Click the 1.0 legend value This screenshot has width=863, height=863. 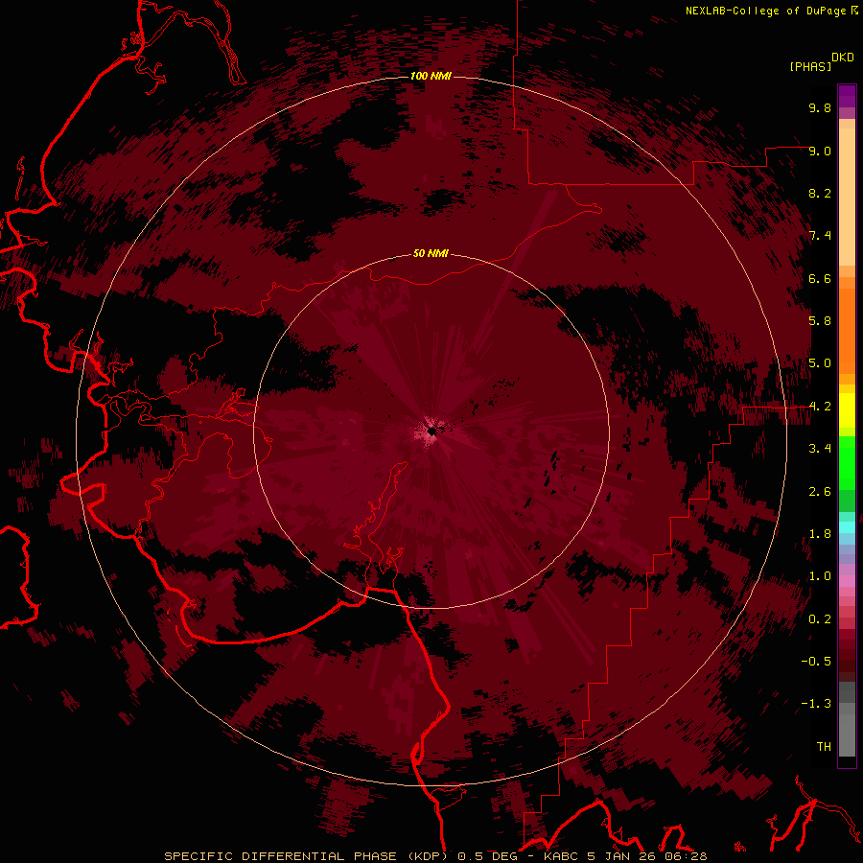(x=820, y=576)
